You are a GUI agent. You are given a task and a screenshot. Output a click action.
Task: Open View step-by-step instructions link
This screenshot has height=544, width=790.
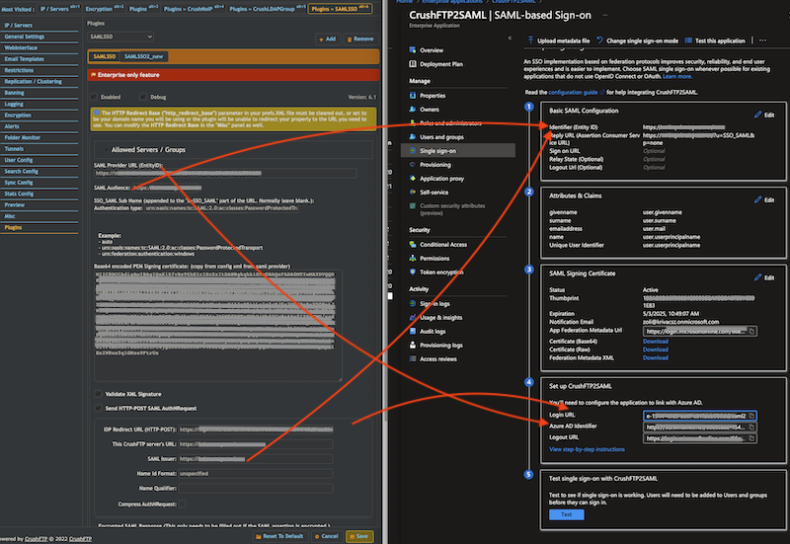pyautogui.click(x=587, y=449)
